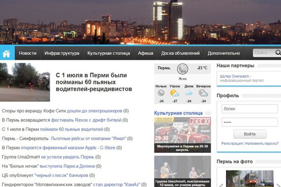
Task: Click the Пермь на фото heading
Action: tap(235, 162)
